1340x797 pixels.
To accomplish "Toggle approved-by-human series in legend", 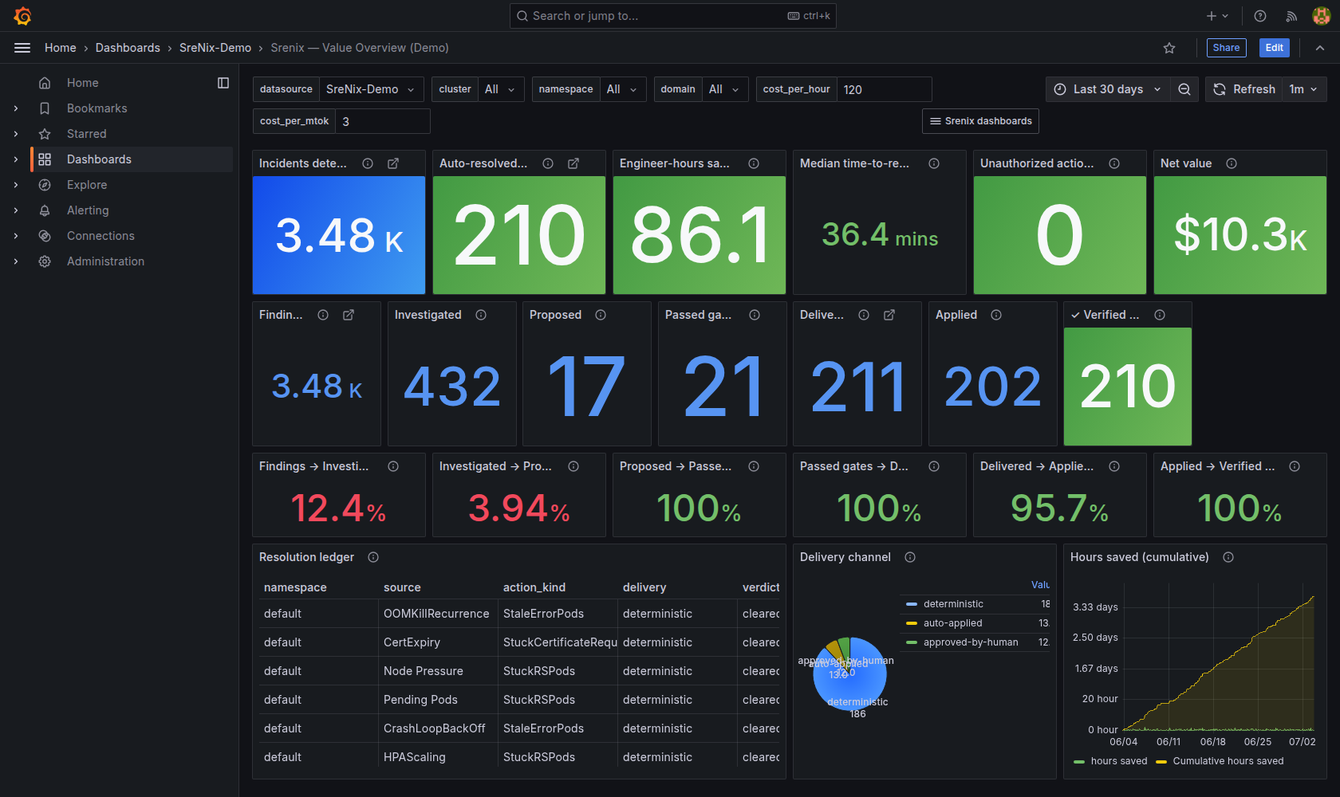I will click(x=971, y=642).
